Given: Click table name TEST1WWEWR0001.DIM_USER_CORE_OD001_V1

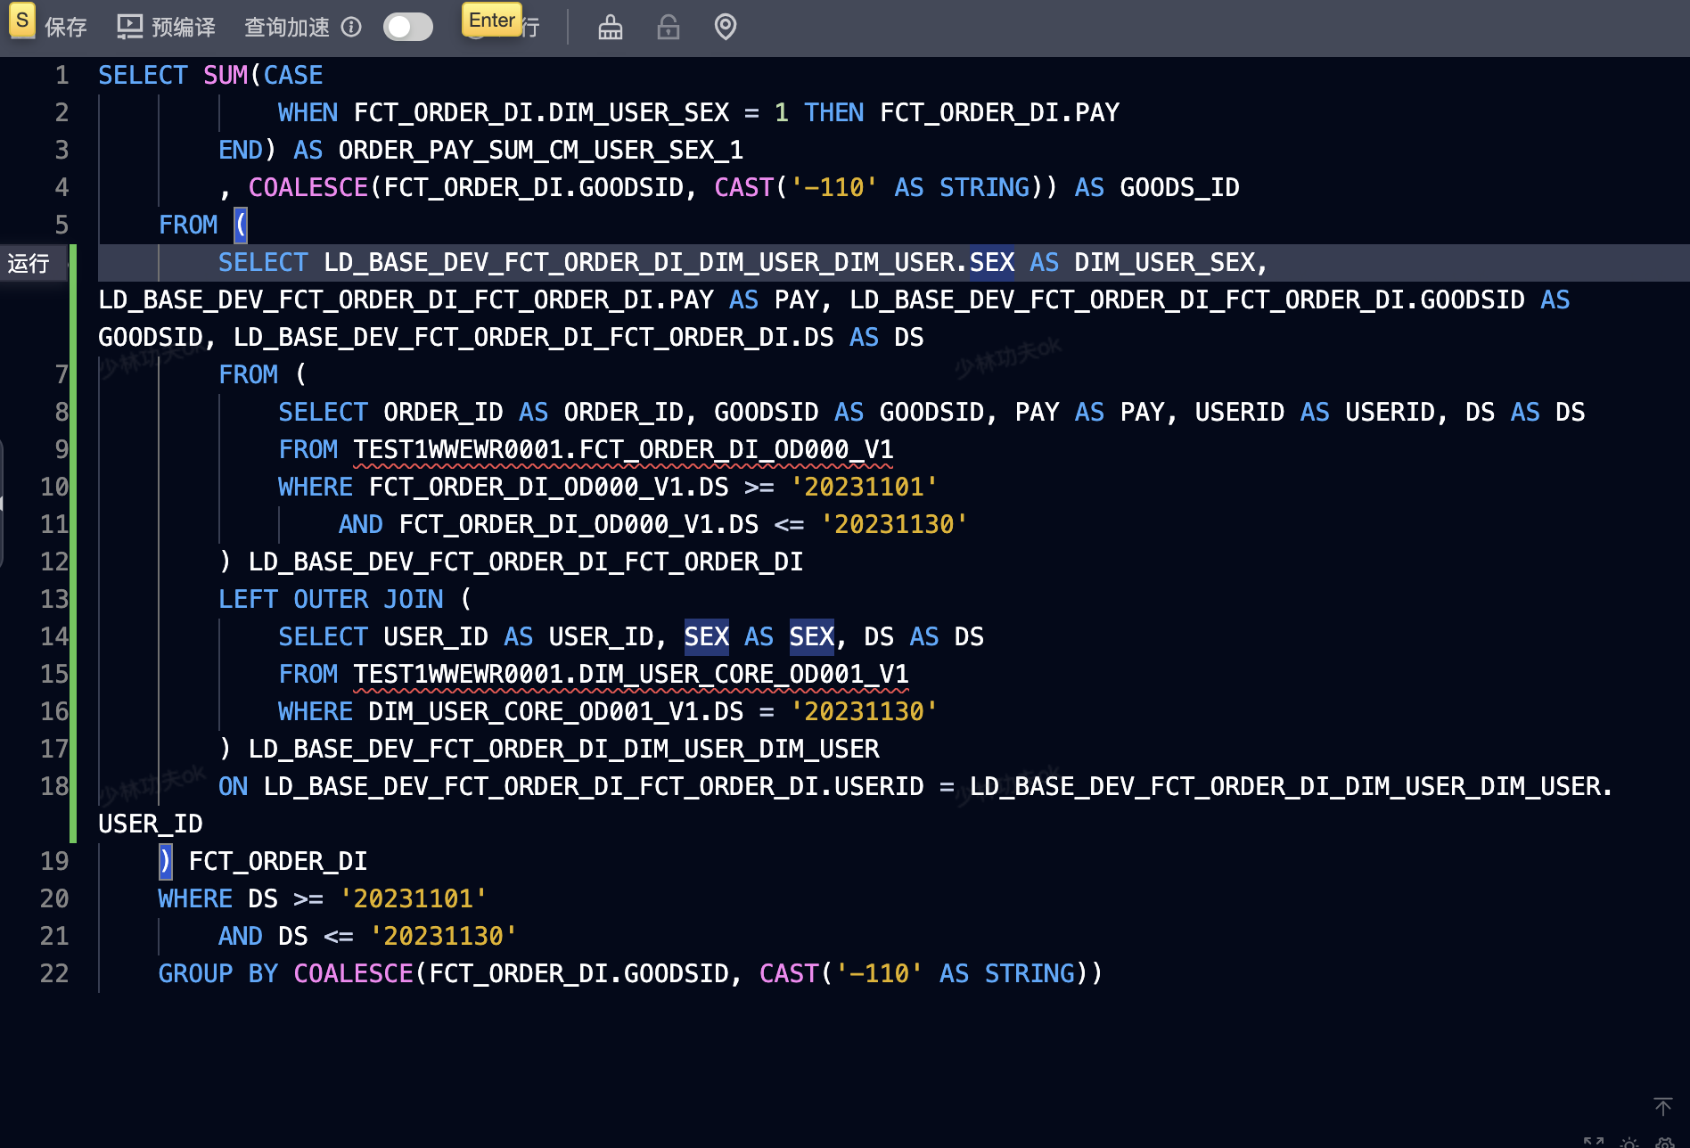Looking at the screenshot, I should click(x=631, y=674).
